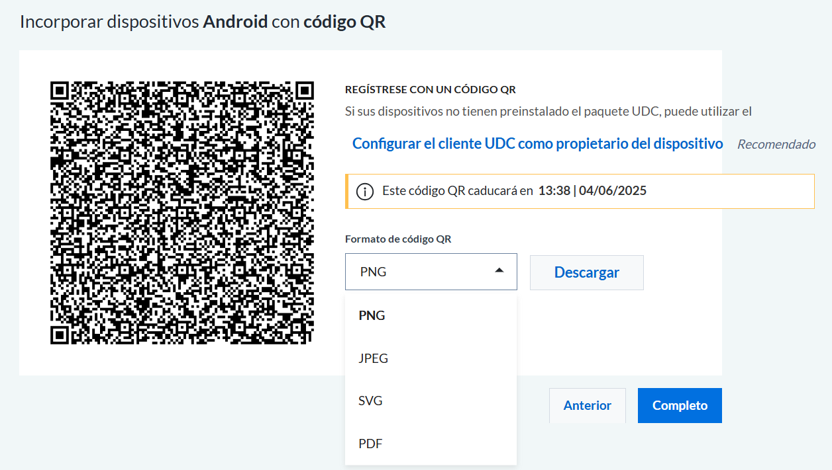
Task: Click the Android QR code image
Action: pyautogui.click(x=182, y=213)
